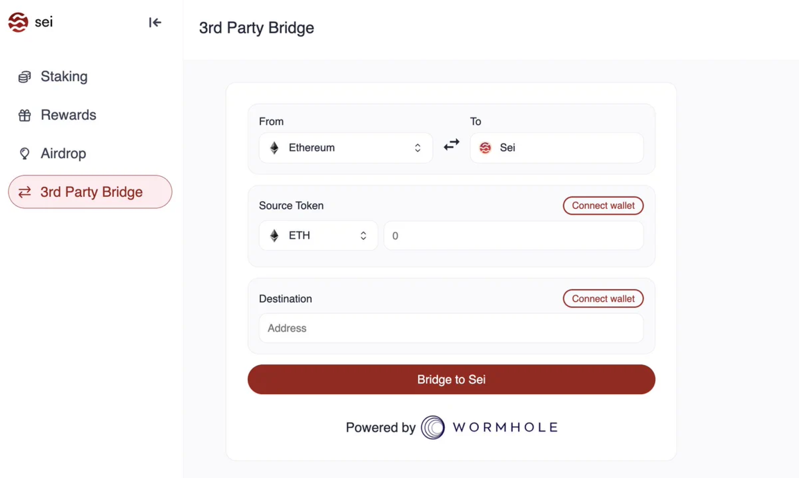Click the destination Address input field
799x478 pixels.
(x=451, y=328)
